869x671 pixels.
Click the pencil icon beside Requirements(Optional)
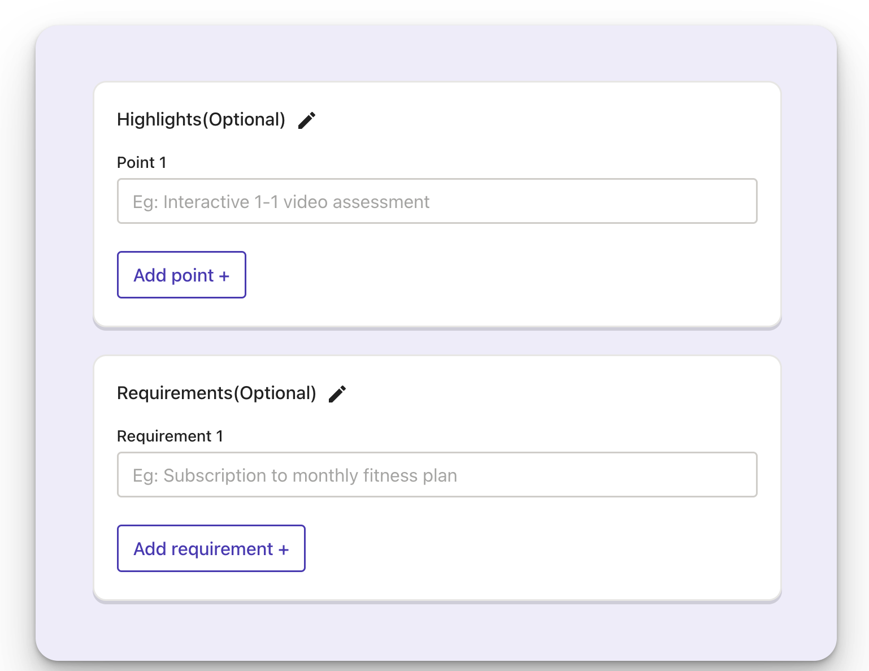(x=337, y=394)
